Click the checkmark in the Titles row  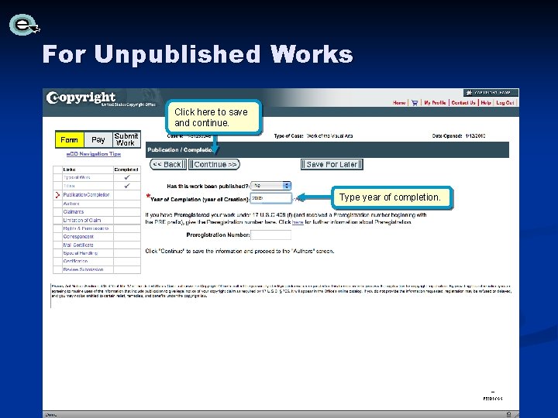click(x=127, y=186)
